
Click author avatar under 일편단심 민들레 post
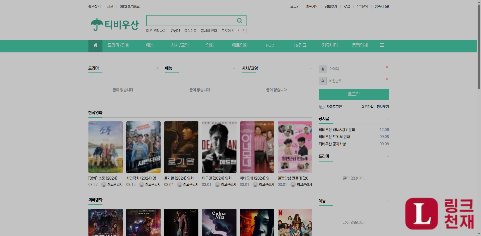click(x=293, y=185)
